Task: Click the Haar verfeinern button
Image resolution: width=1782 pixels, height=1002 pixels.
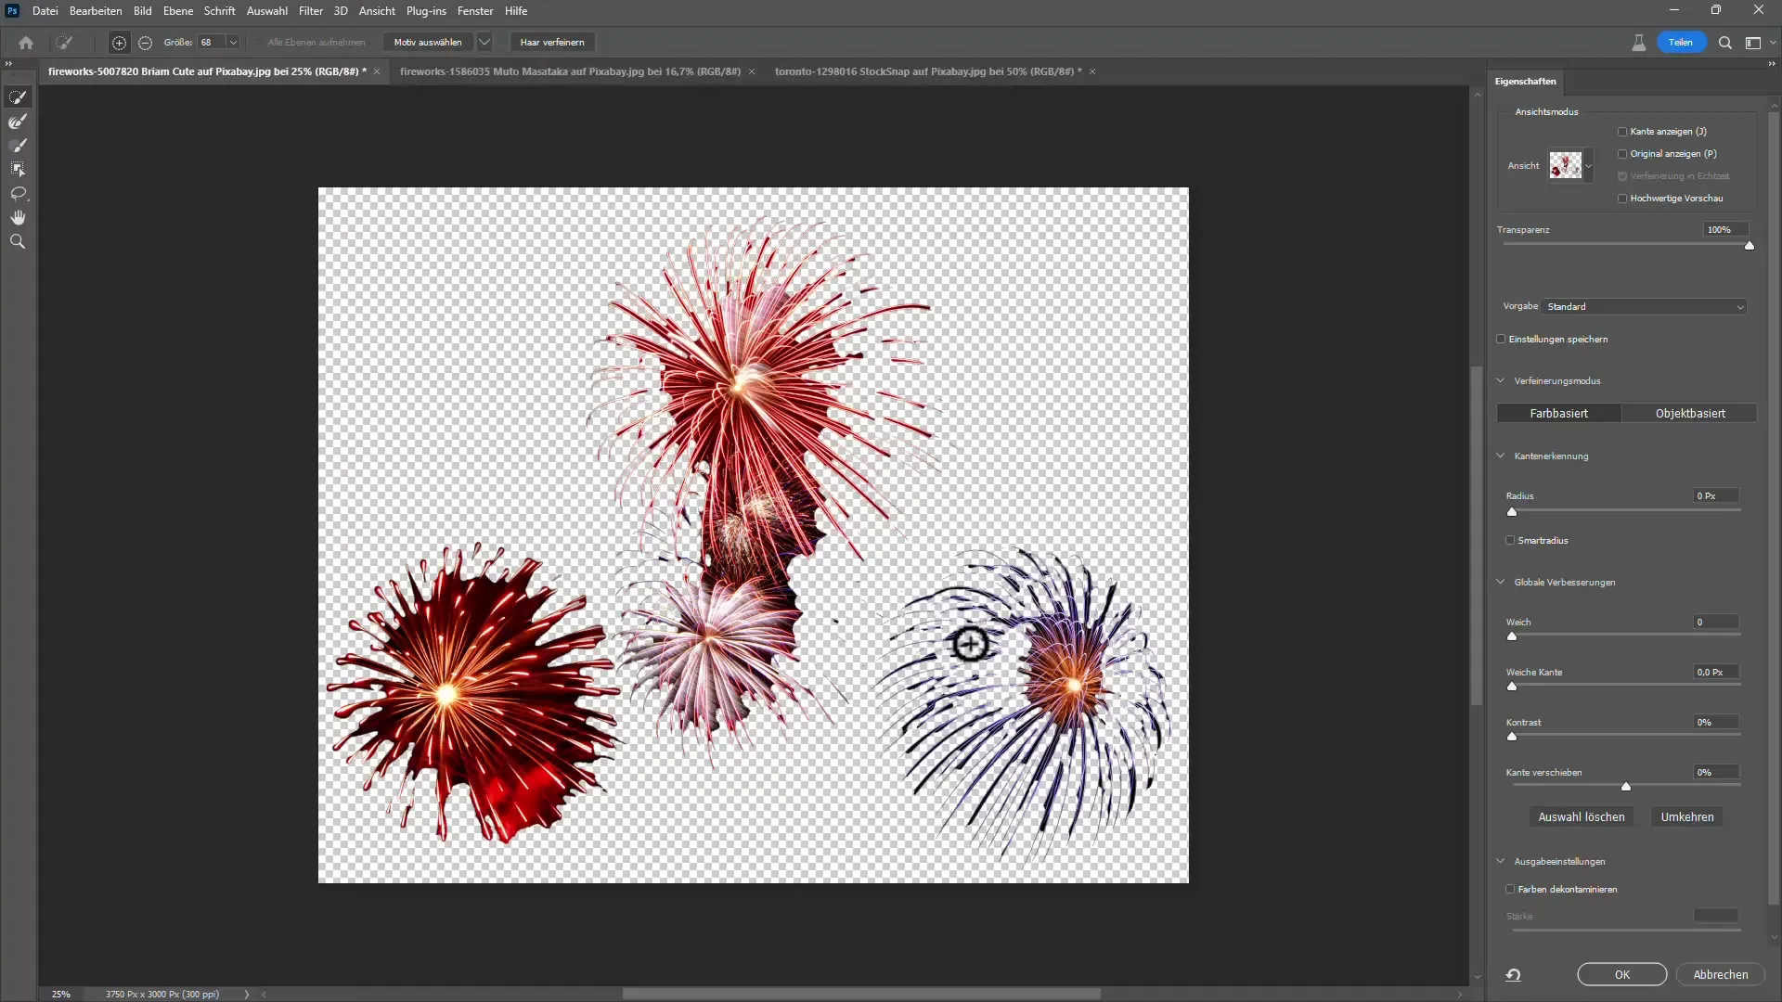Action: pos(552,43)
